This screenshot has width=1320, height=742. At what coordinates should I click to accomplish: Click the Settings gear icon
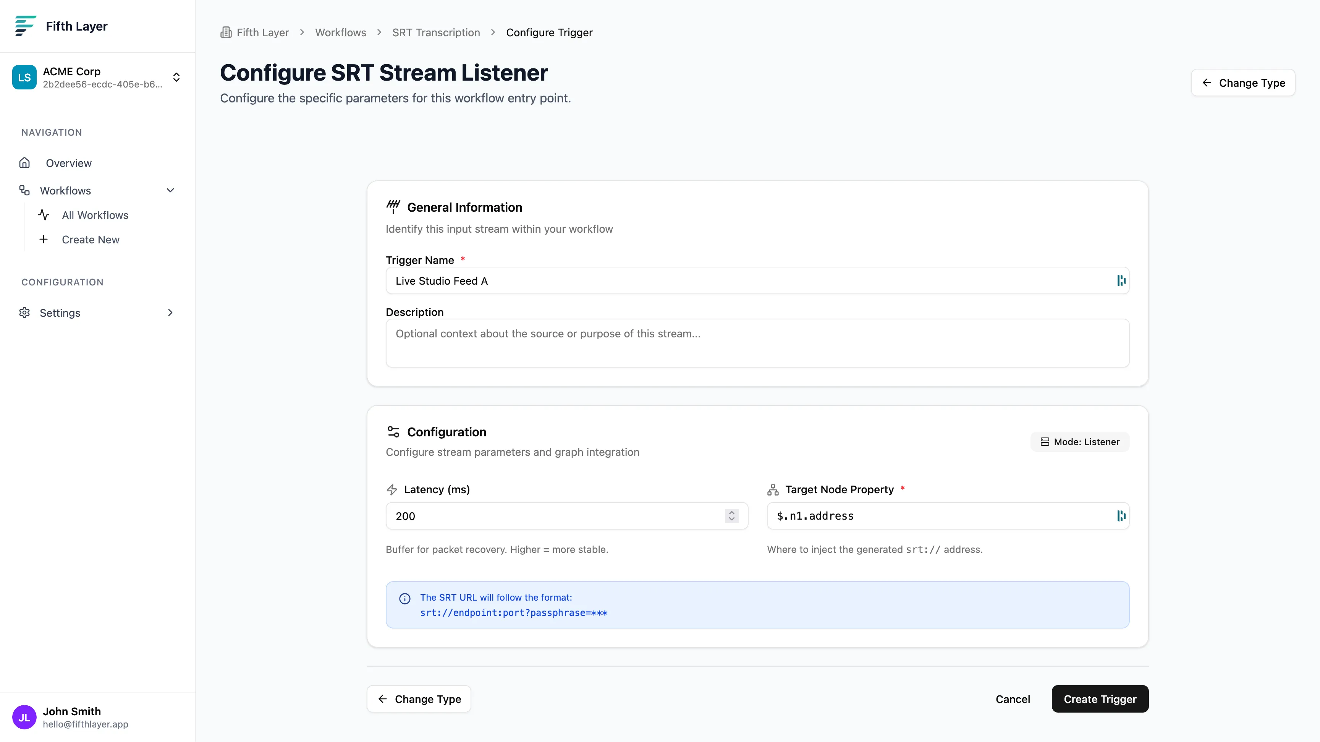tap(24, 313)
